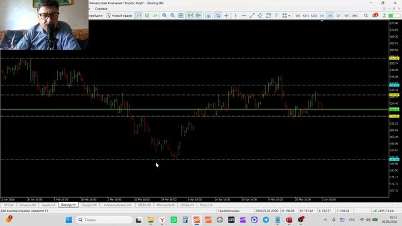The height and width of the screenshot is (226, 402).
Task: Switch timeframe to M30
Action: click(x=314, y=16)
